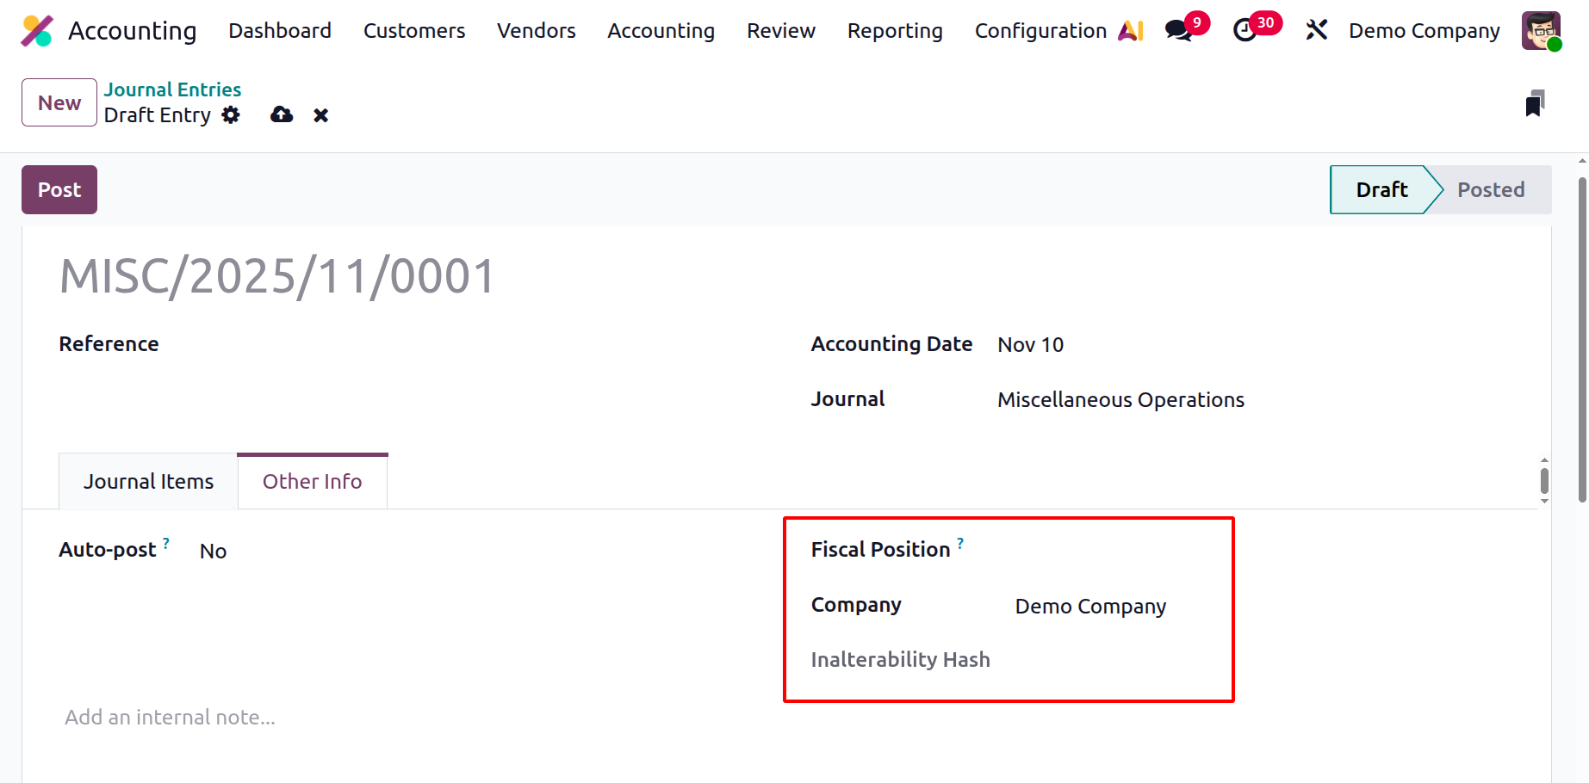Click the New button
Viewport: 1589px width, 783px height.
(x=59, y=103)
